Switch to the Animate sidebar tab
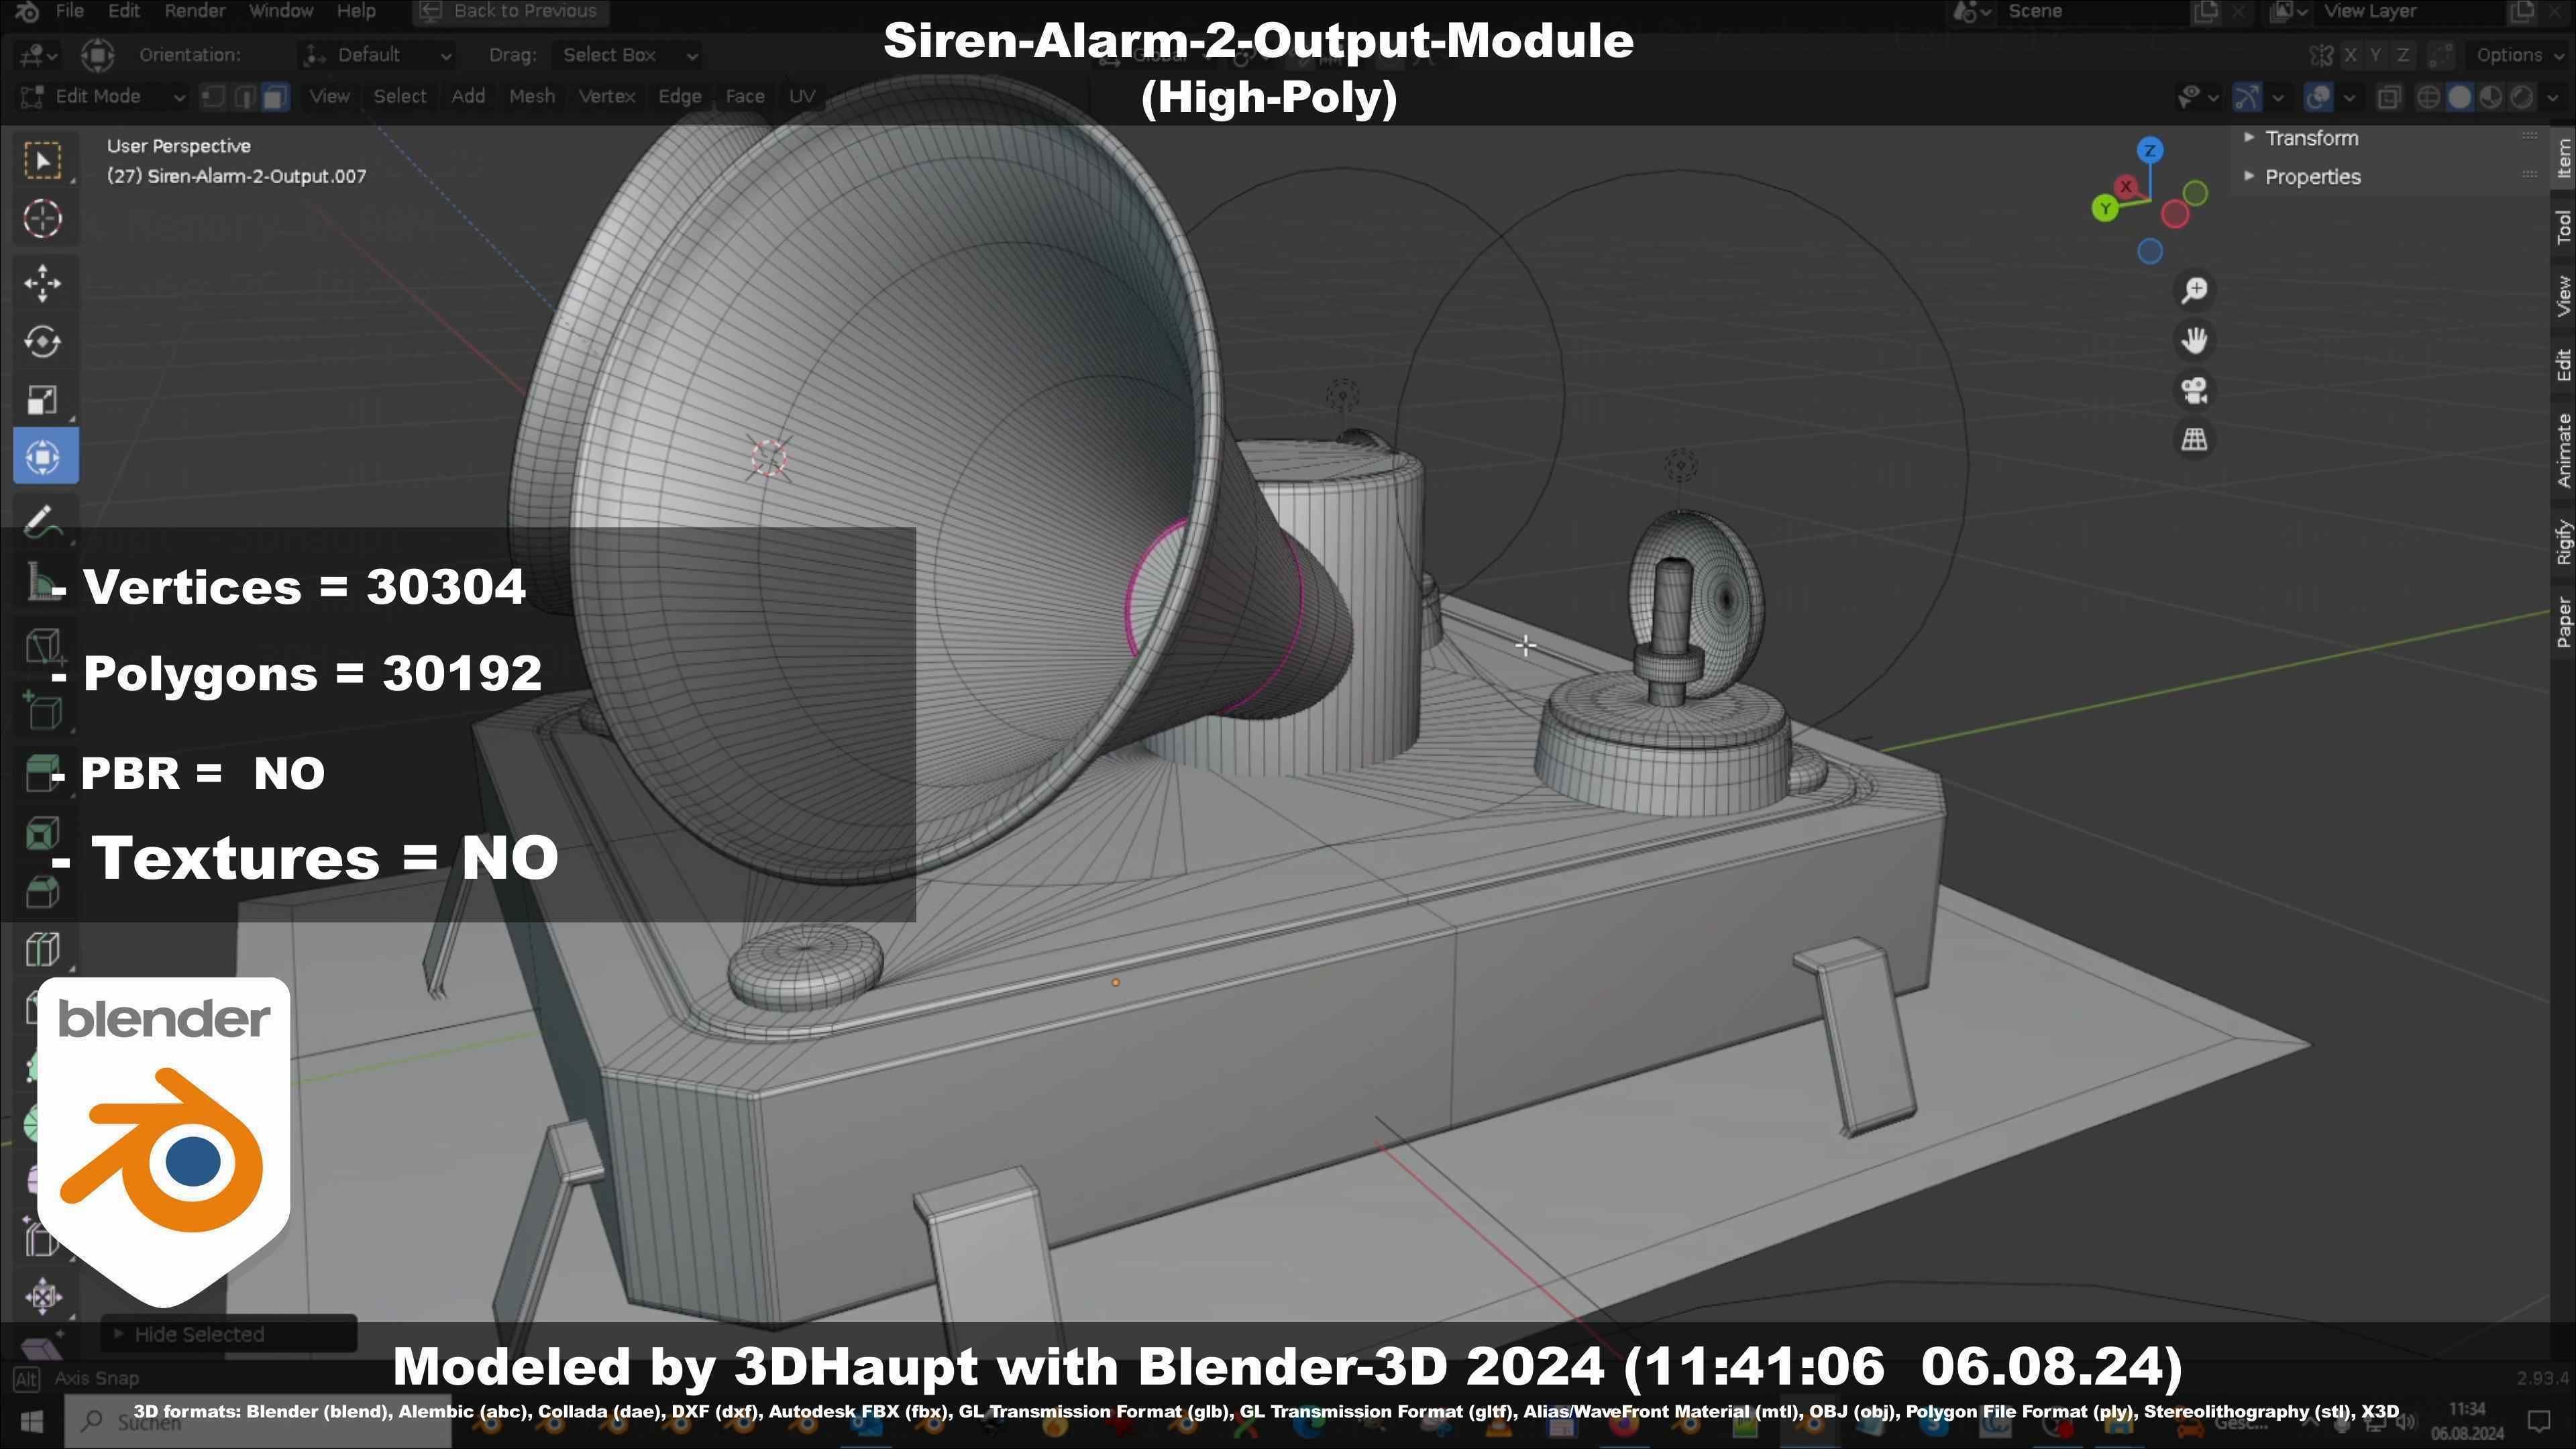Screen dimensions: 2576x1449 point(2563,450)
